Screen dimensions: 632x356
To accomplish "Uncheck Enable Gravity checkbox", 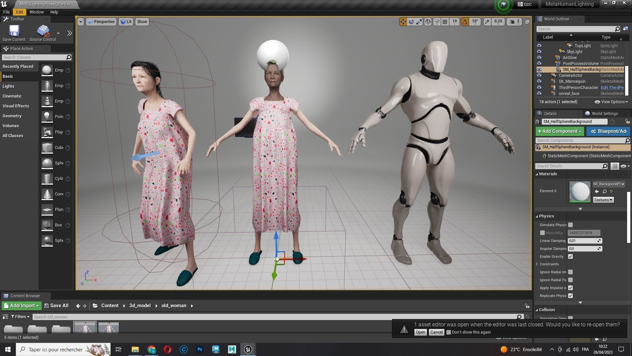I will click(x=570, y=256).
